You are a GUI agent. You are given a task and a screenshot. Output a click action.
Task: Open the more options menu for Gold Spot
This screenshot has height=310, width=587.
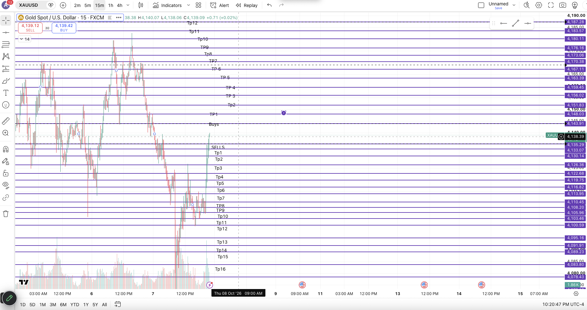(119, 17)
